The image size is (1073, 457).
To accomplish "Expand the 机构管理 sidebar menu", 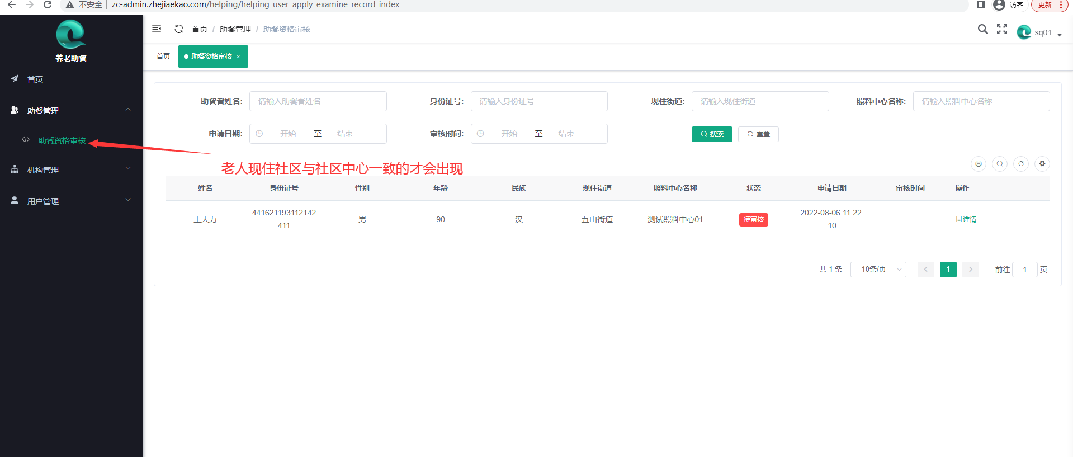I will tap(71, 169).
